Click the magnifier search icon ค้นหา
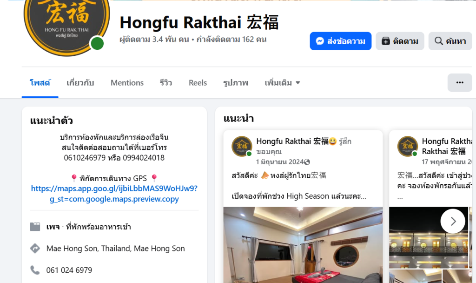Screen dimensions: 476x283 pyautogui.click(x=439, y=41)
